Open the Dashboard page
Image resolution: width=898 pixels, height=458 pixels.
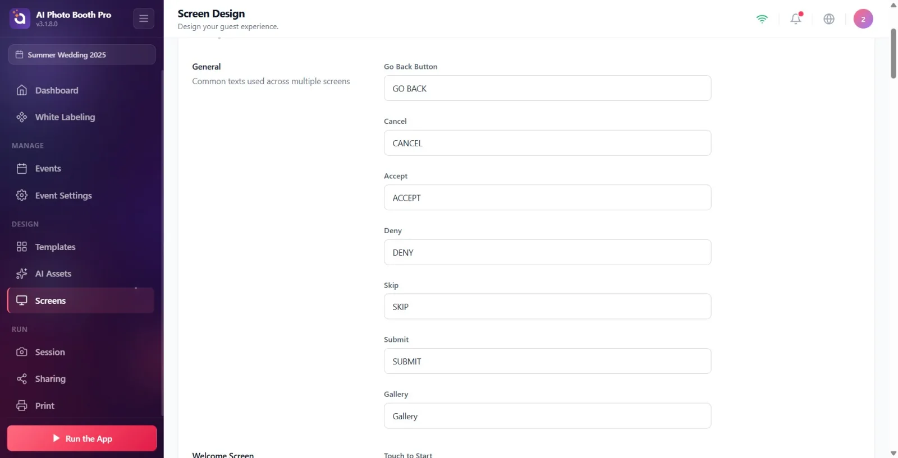(x=81, y=90)
